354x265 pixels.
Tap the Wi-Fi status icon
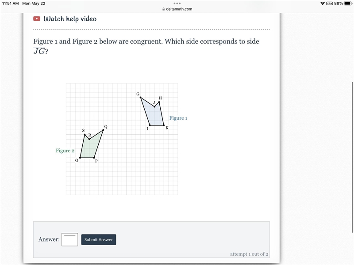coord(323,4)
